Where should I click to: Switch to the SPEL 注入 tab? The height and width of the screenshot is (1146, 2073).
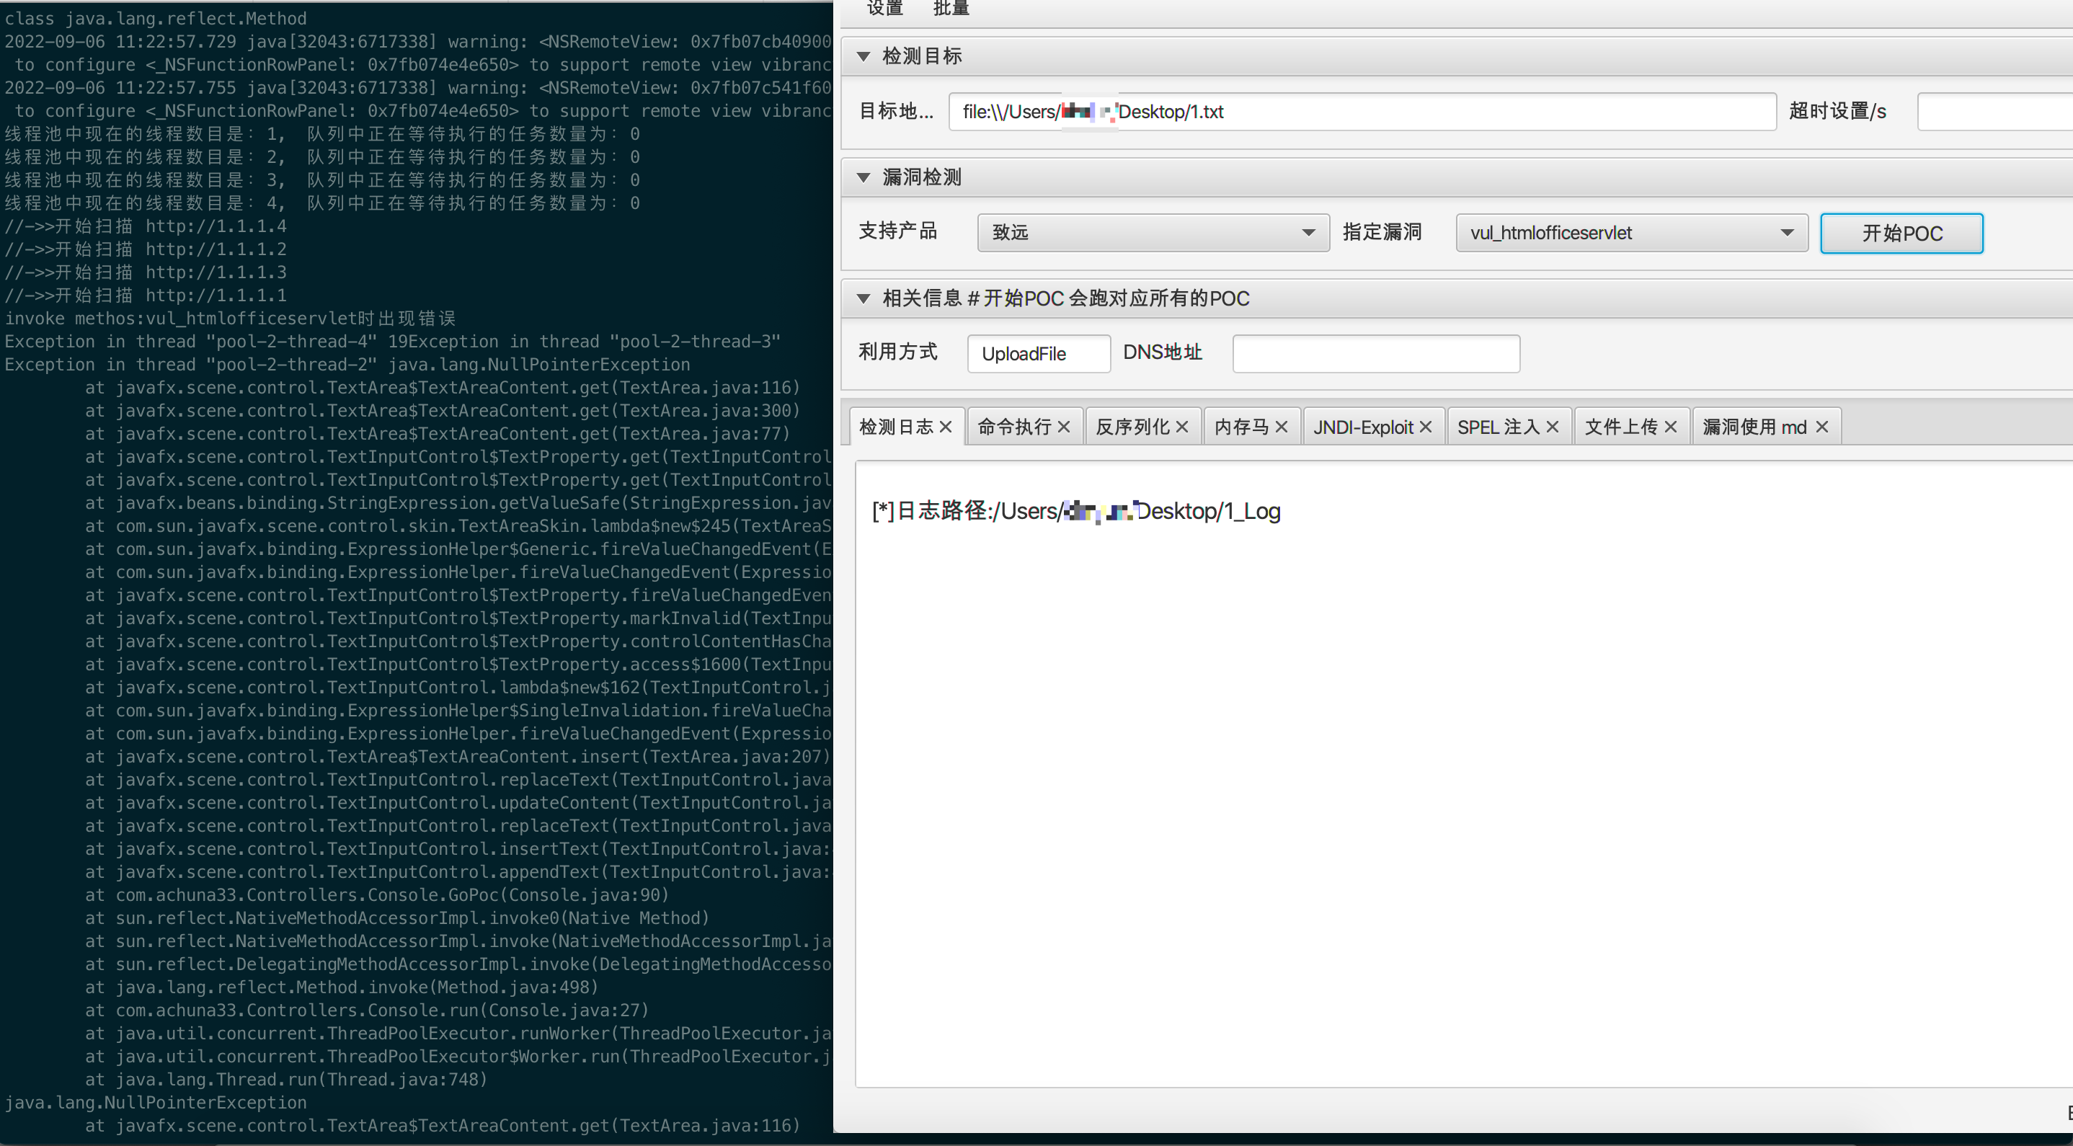click(1499, 426)
